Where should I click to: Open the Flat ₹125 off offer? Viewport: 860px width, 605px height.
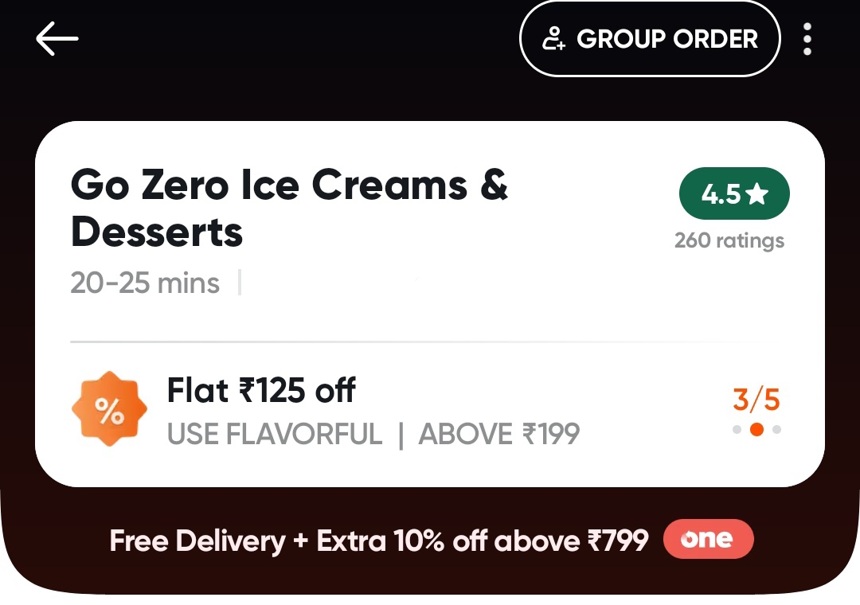260,391
